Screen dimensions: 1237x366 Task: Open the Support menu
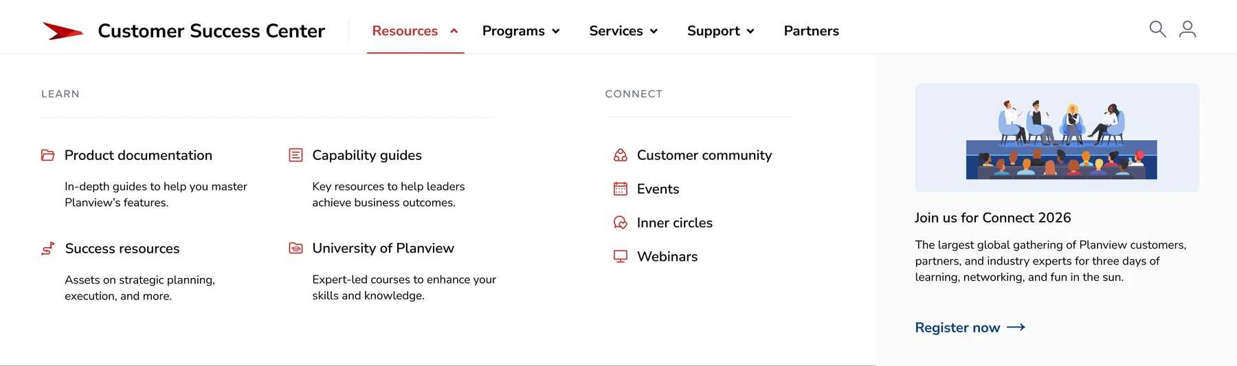click(713, 31)
